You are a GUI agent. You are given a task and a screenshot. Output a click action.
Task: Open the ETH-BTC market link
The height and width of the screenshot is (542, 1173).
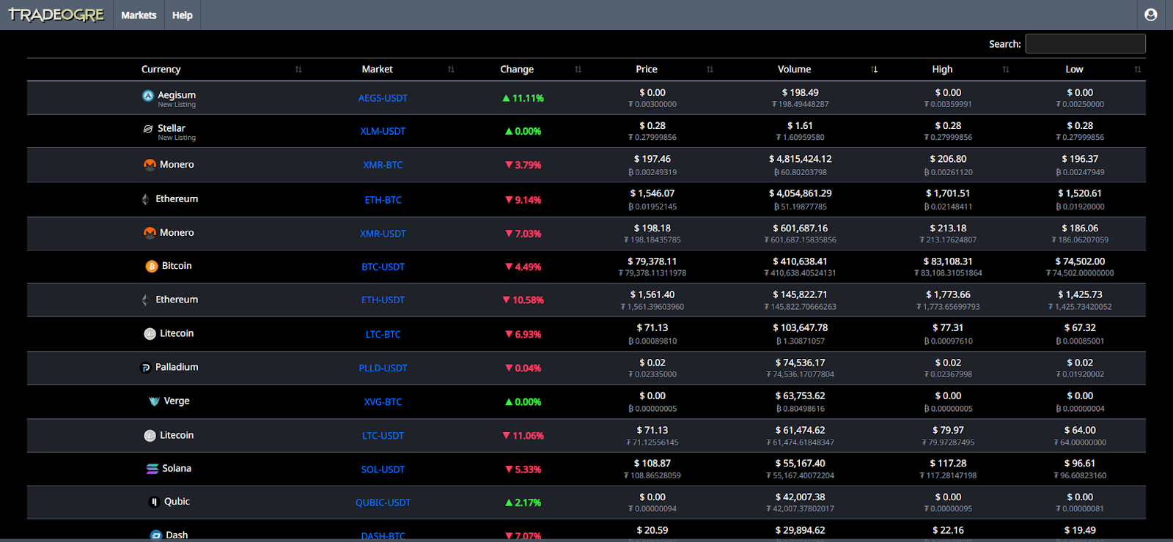click(383, 200)
